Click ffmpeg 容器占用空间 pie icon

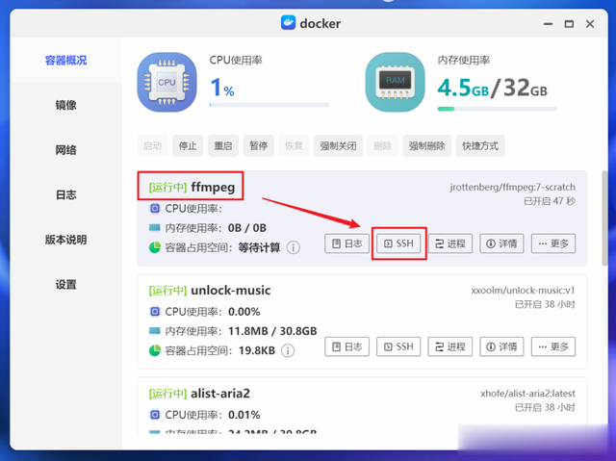pyautogui.click(x=155, y=247)
